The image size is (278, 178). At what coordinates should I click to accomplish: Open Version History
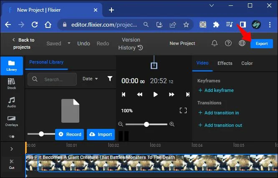(131, 44)
